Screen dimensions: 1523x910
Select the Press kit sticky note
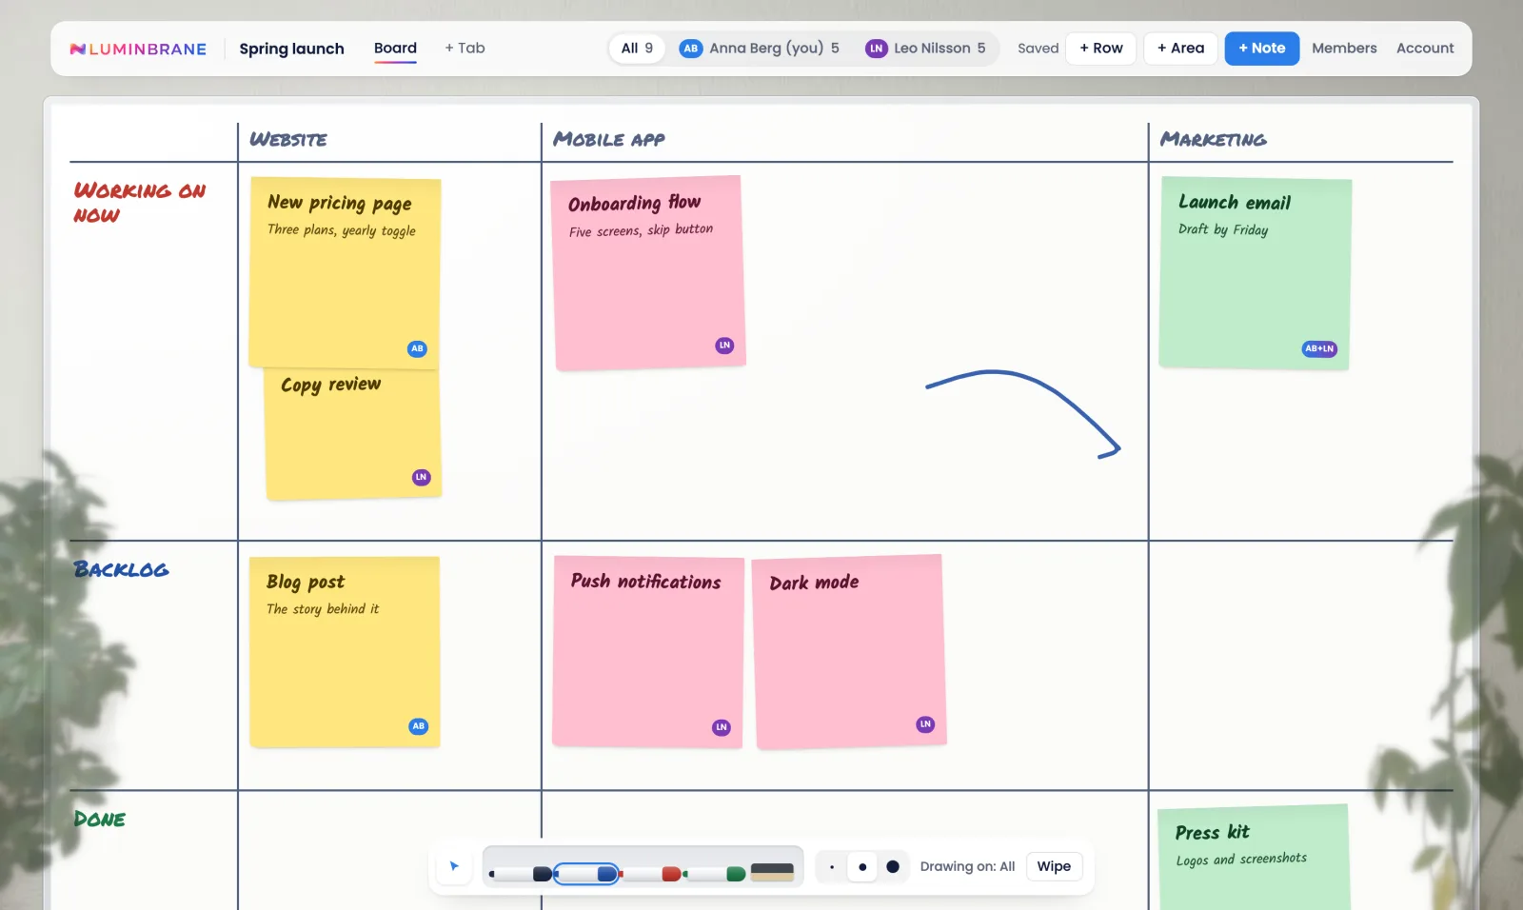click(x=1254, y=858)
